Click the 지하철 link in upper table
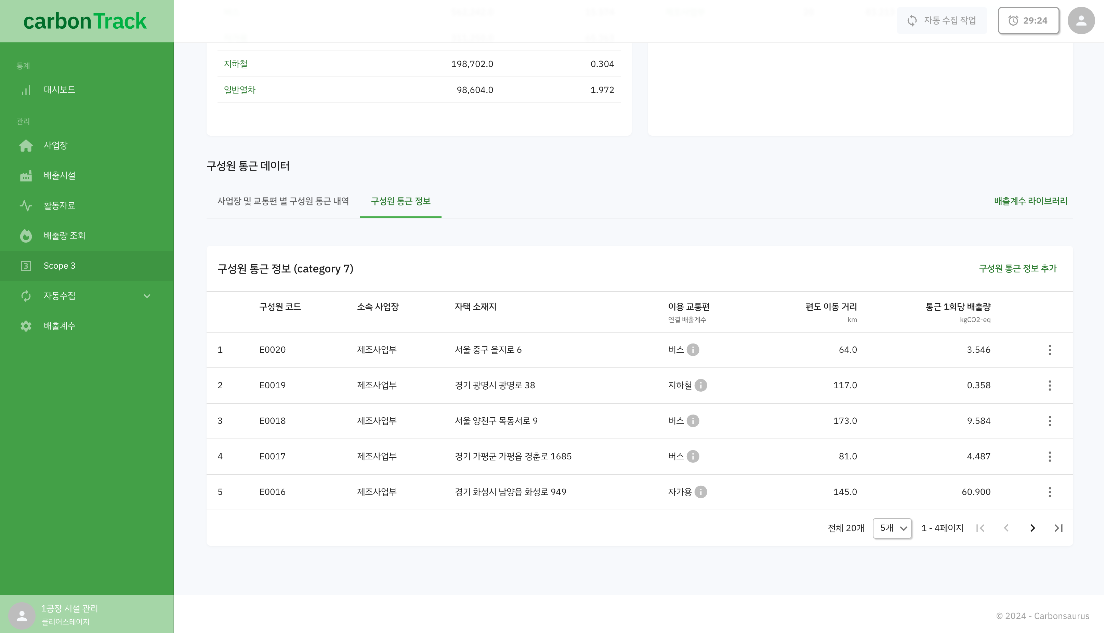The width and height of the screenshot is (1104, 633). [x=236, y=64]
